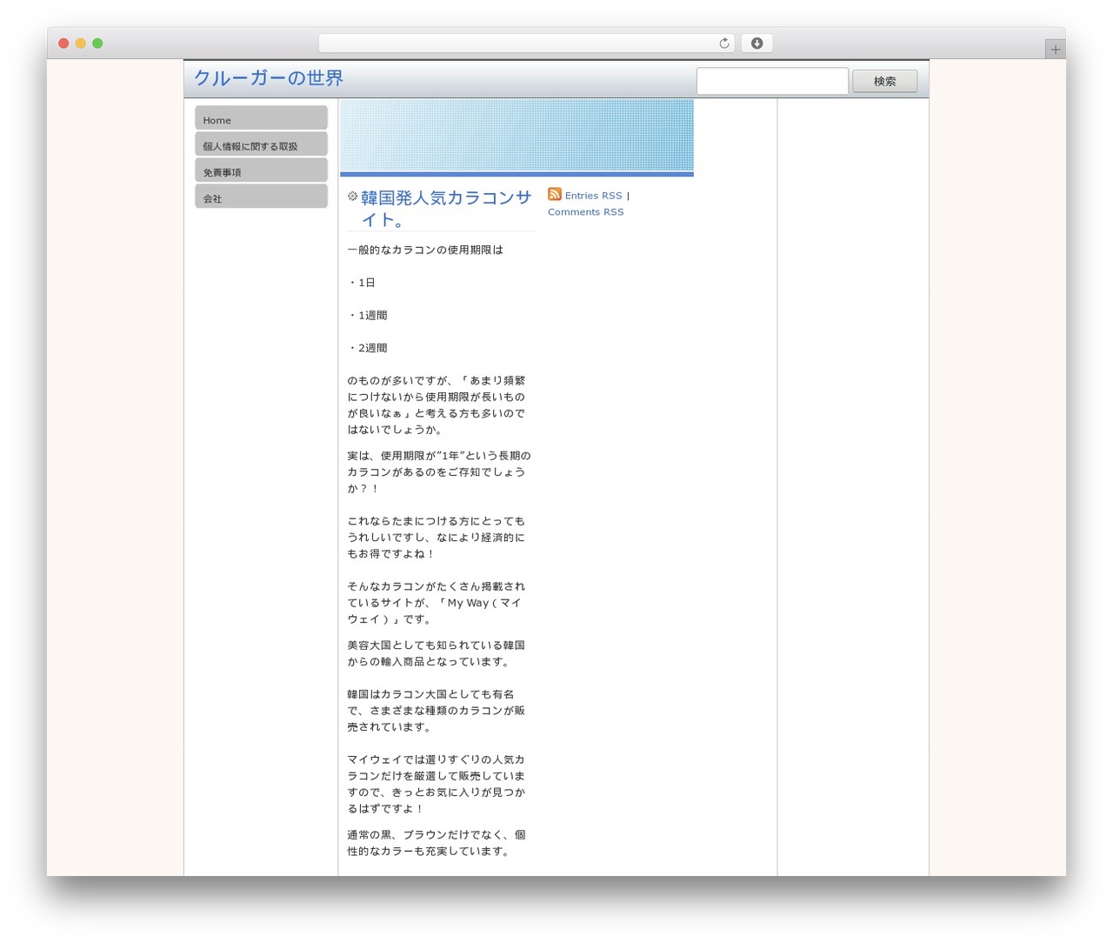
Task: Click the 検索 search button
Action: pos(884,81)
